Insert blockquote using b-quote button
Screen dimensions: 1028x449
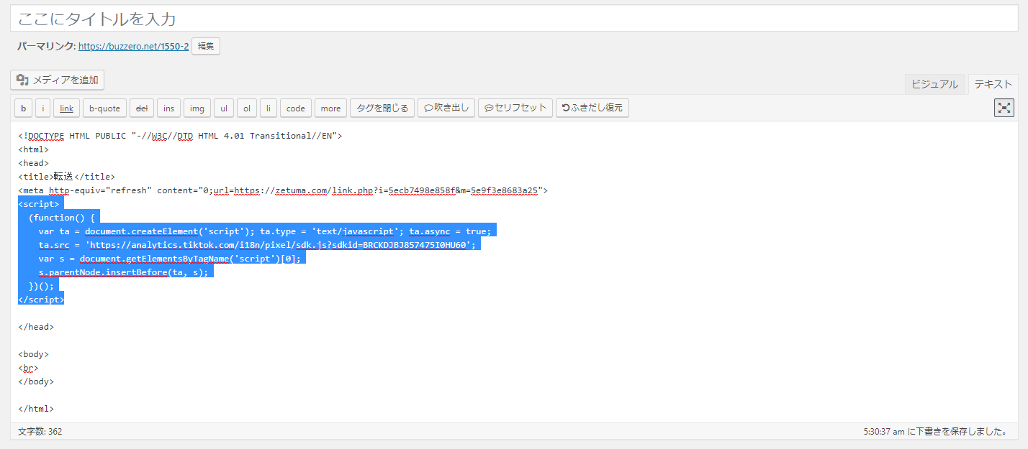coord(104,108)
